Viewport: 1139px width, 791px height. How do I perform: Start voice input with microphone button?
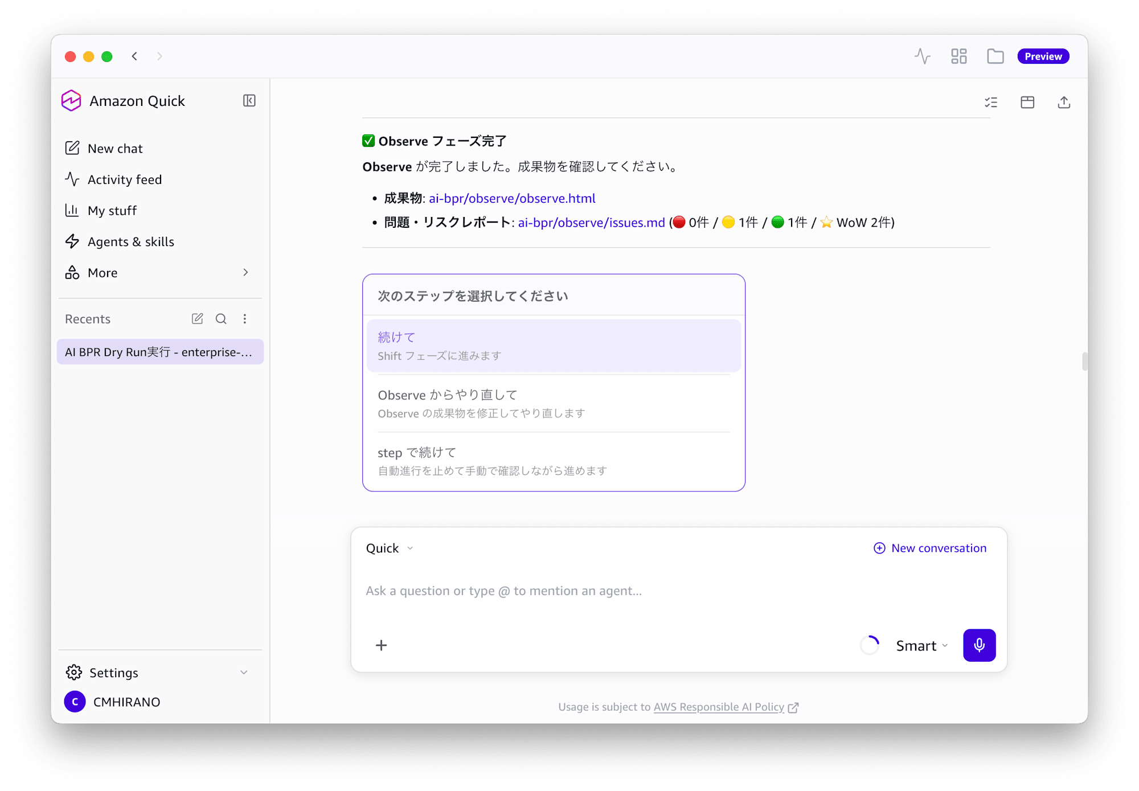point(979,645)
